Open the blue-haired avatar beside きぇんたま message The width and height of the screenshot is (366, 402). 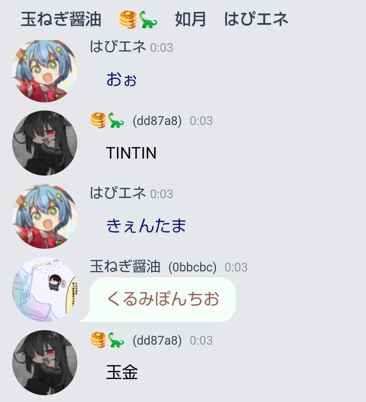coord(45,216)
